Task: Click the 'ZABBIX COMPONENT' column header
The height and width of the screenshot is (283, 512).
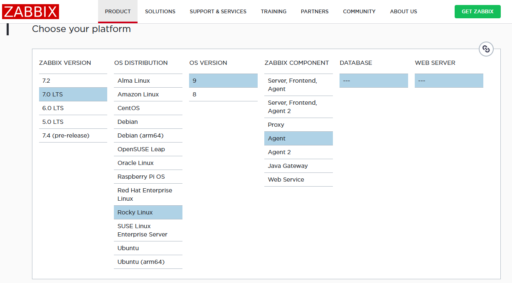Action: (x=297, y=63)
